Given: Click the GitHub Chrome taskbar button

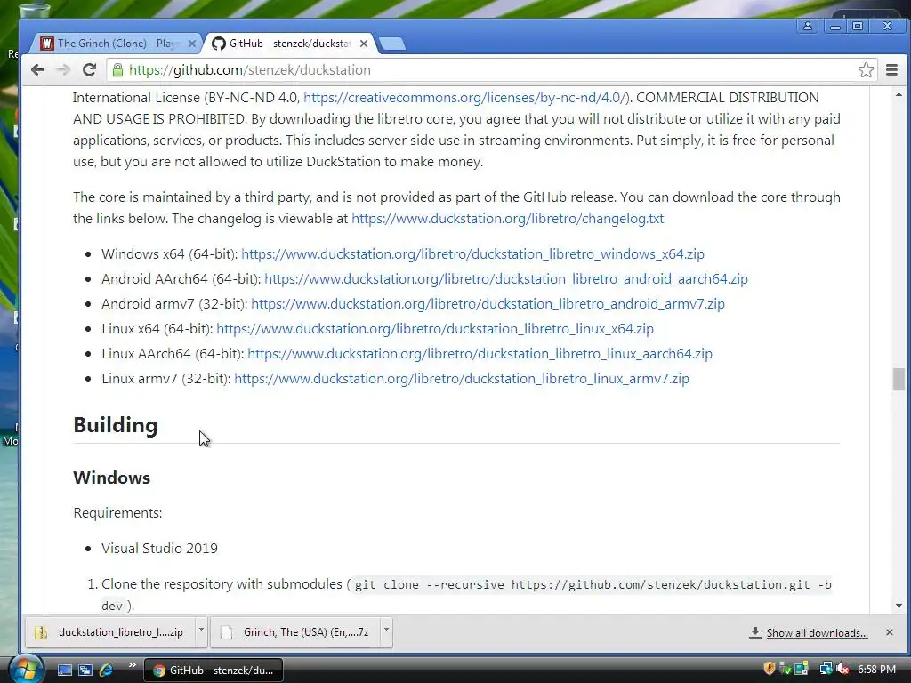Looking at the screenshot, I should tap(214, 671).
